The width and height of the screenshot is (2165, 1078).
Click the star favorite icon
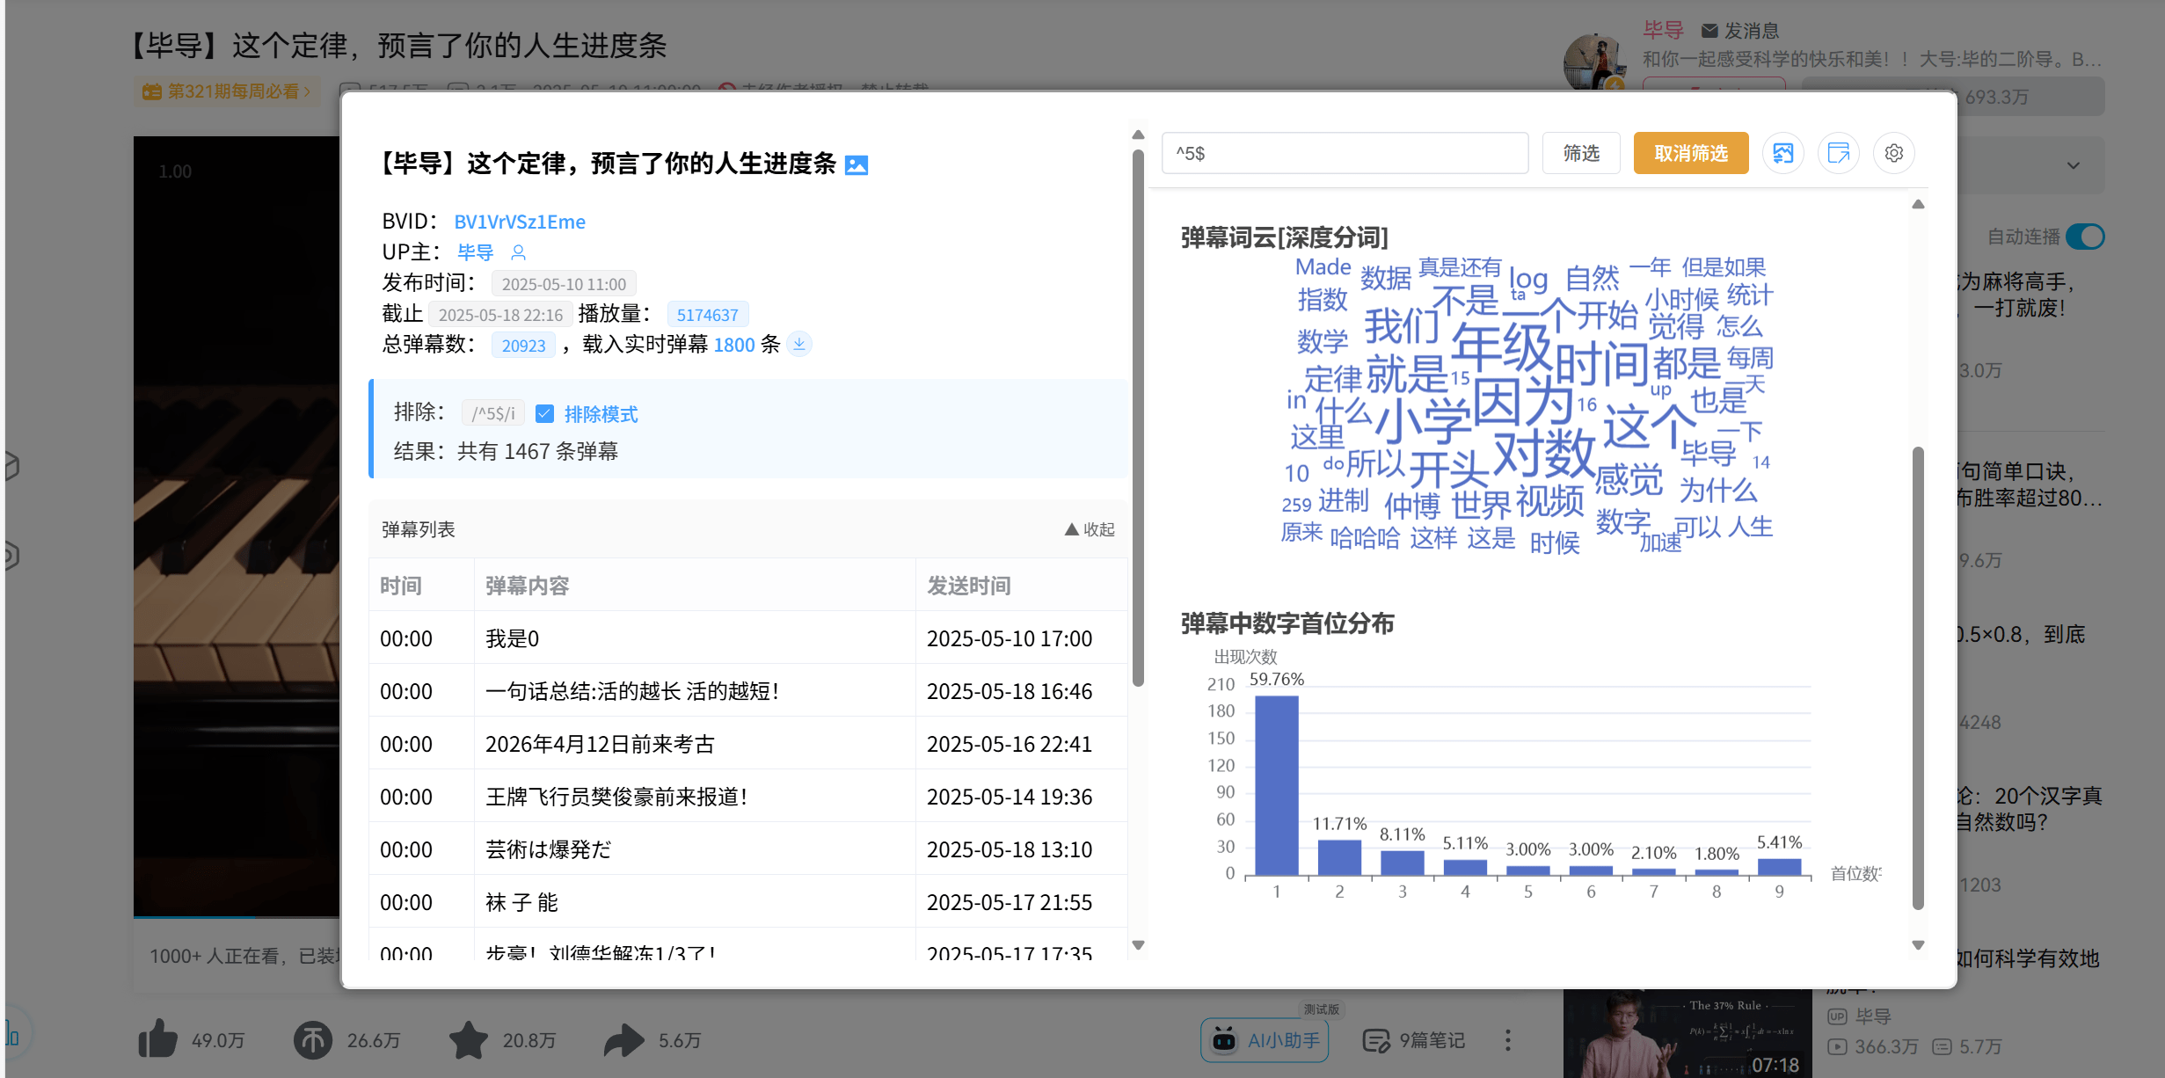point(468,1040)
